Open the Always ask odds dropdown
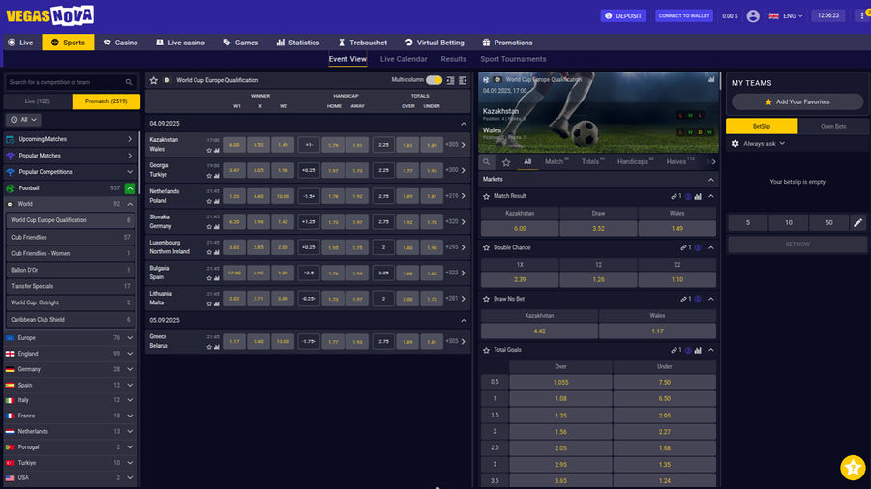 click(765, 144)
